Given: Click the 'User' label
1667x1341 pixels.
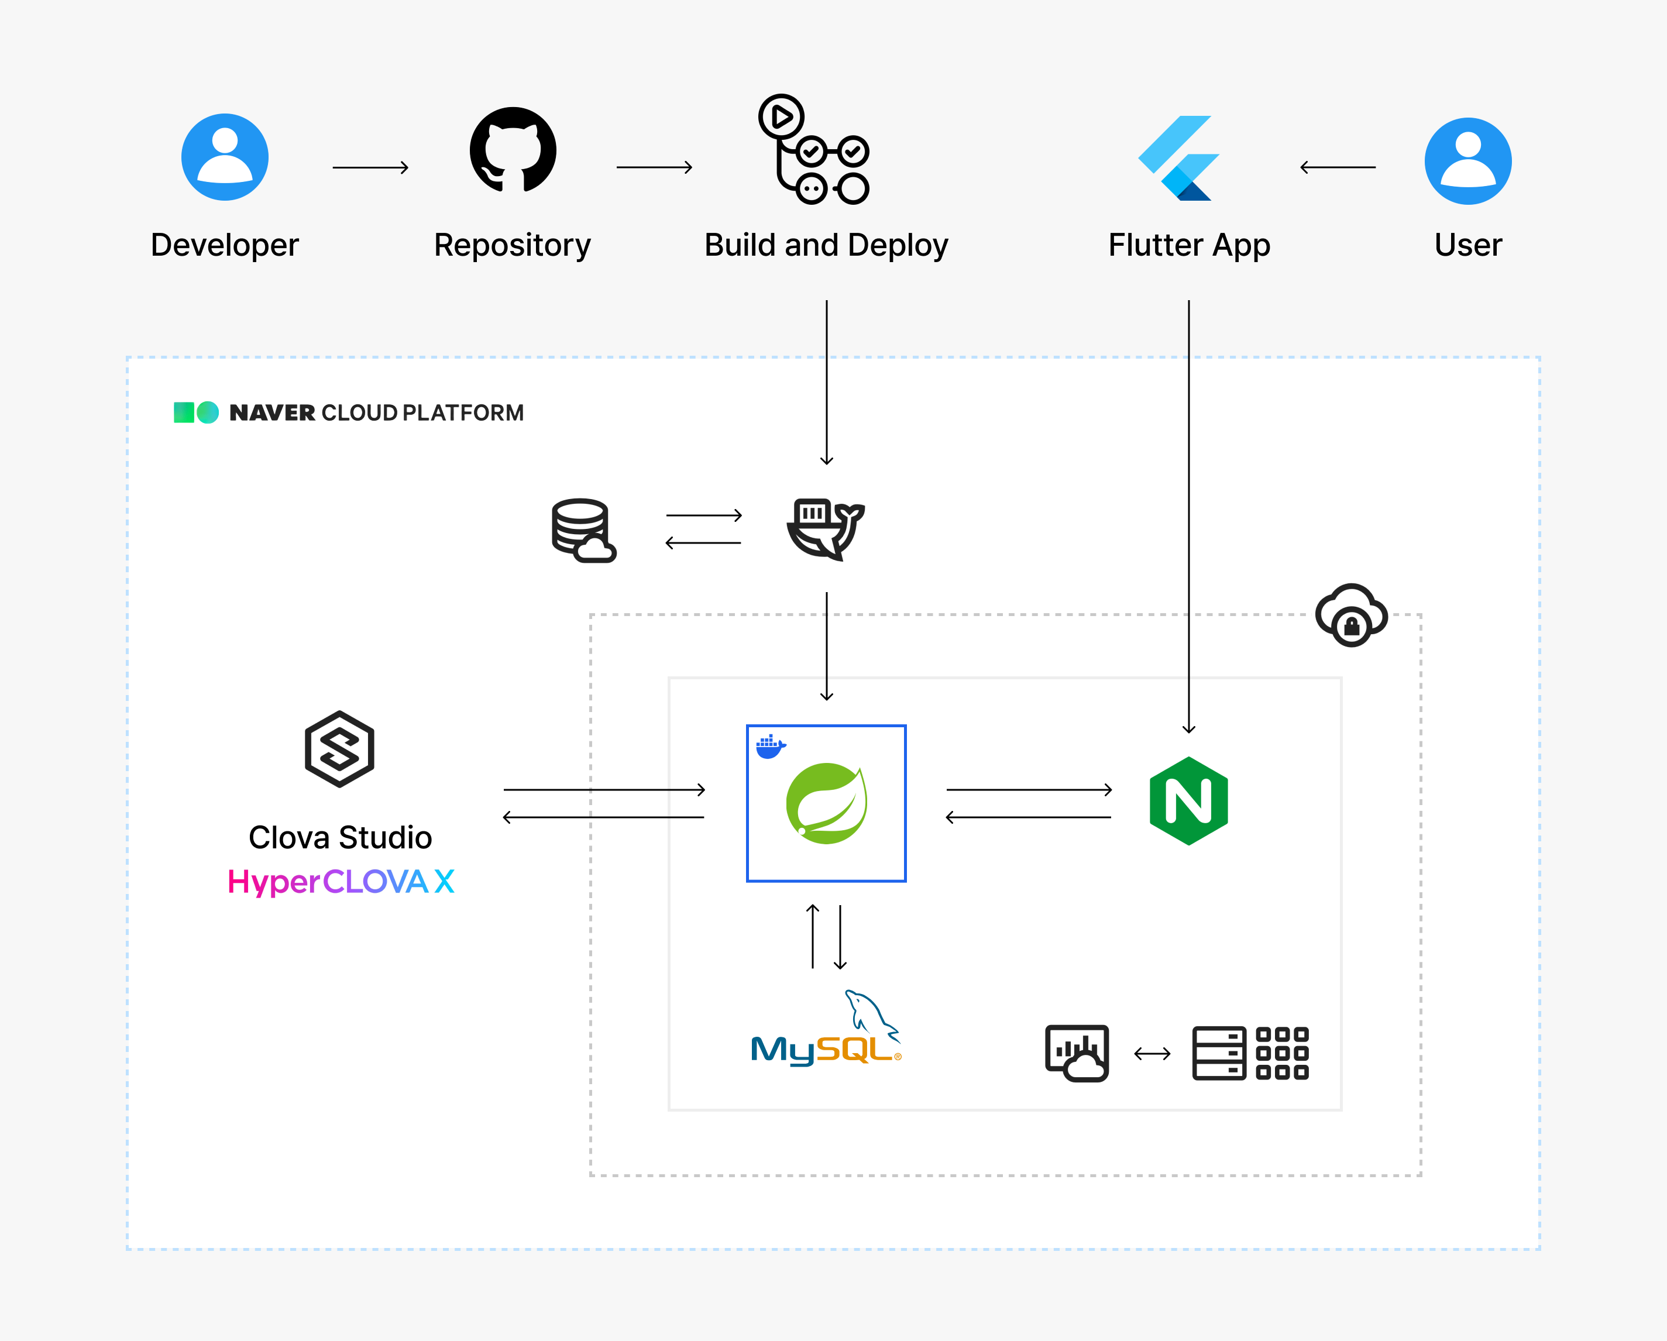Looking at the screenshot, I should point(1468,245).
